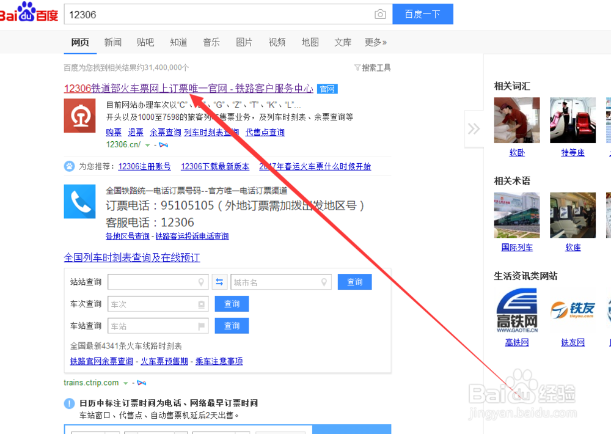Click the 铁友 logo
Screen dimensions: 611x434
(x=573, y=310)
